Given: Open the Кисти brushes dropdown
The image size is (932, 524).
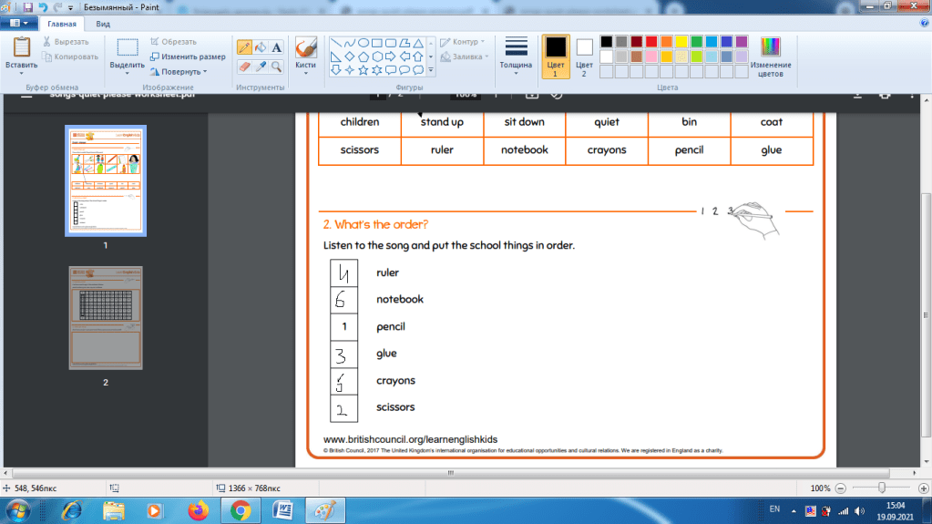Looking at the screenshot, I should point(306,66).
